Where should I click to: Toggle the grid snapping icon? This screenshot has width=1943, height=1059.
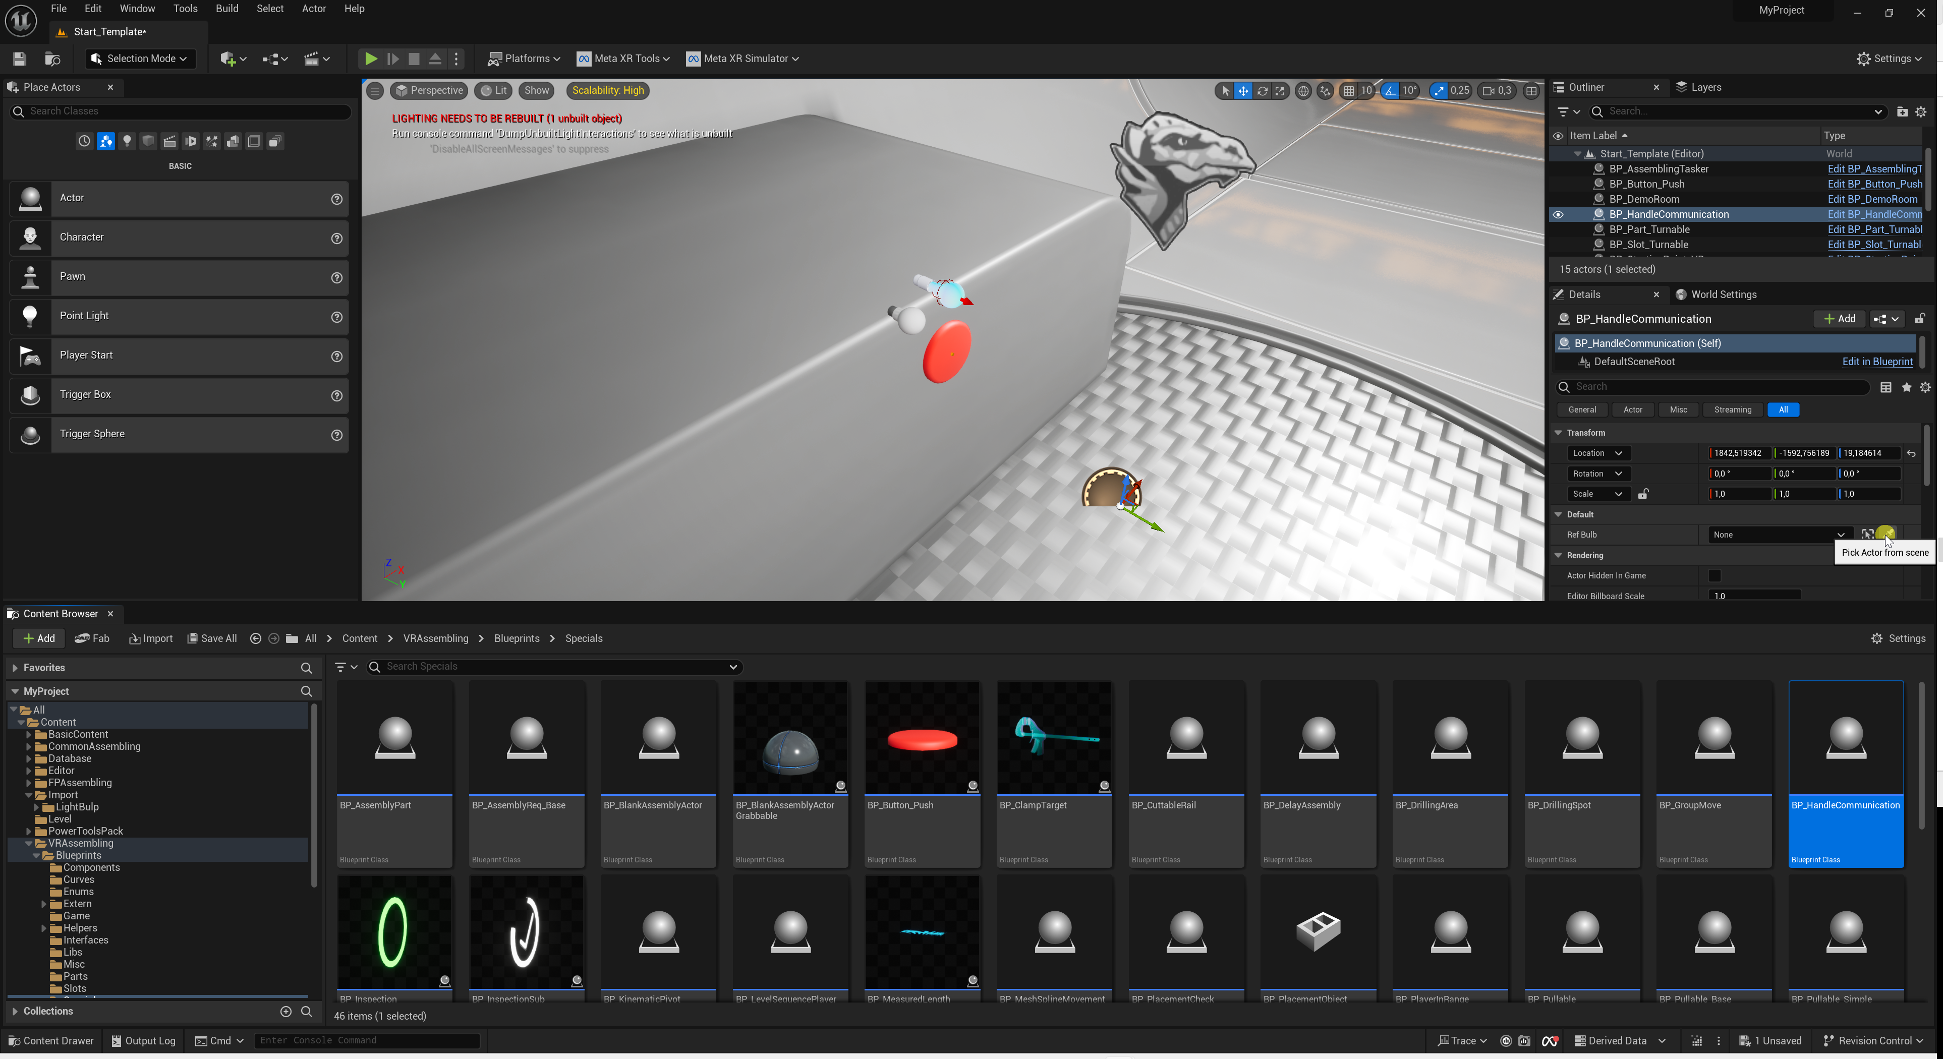click(x=1349, y=91)
